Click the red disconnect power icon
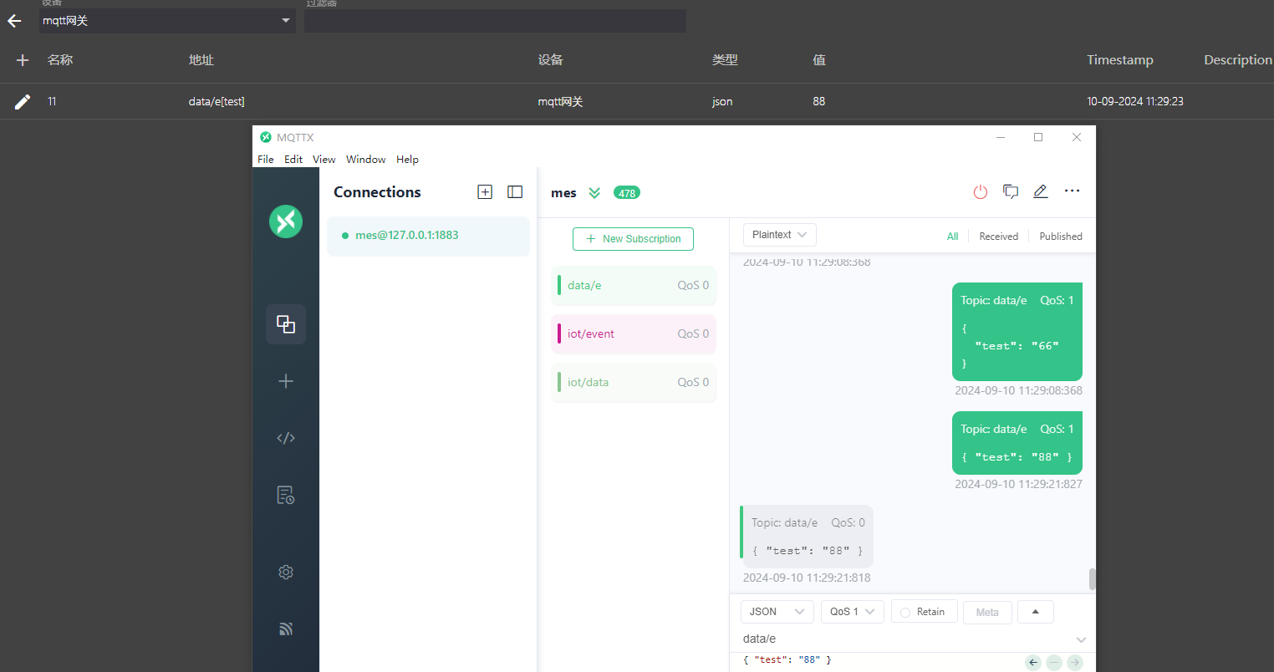This screenshot has width=1274, height=672. pyautogui.click(x=981, y=192)
